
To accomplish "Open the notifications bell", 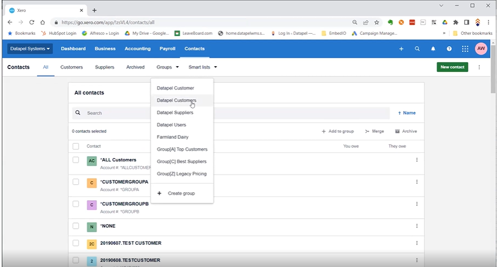I will [x=433, y=48].
